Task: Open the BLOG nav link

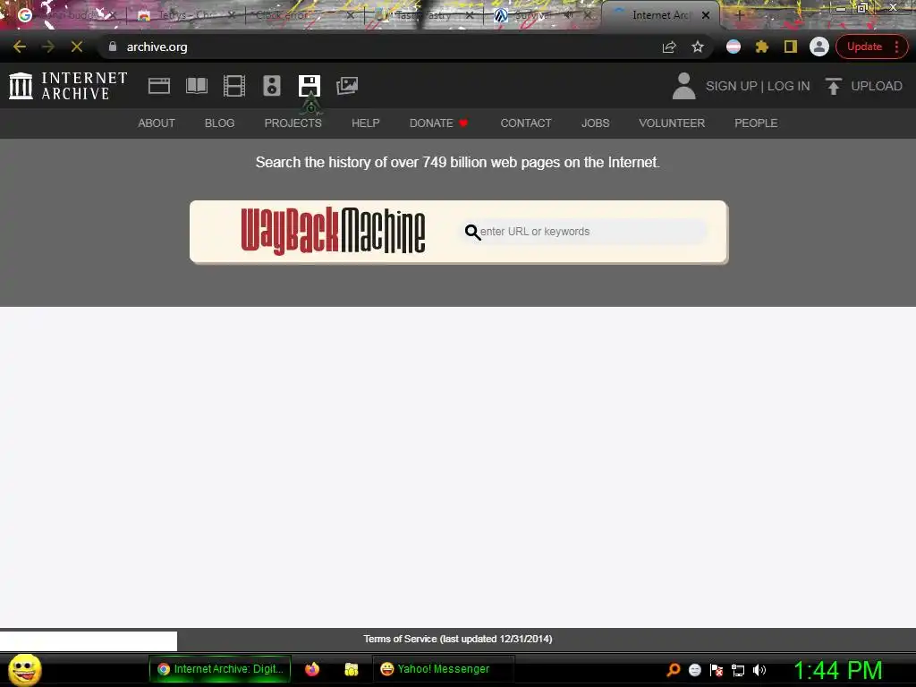Action: [x=220, y=123]
